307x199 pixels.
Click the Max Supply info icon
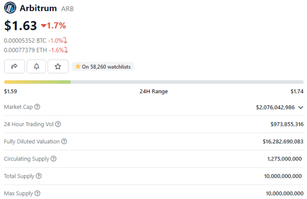37,193
